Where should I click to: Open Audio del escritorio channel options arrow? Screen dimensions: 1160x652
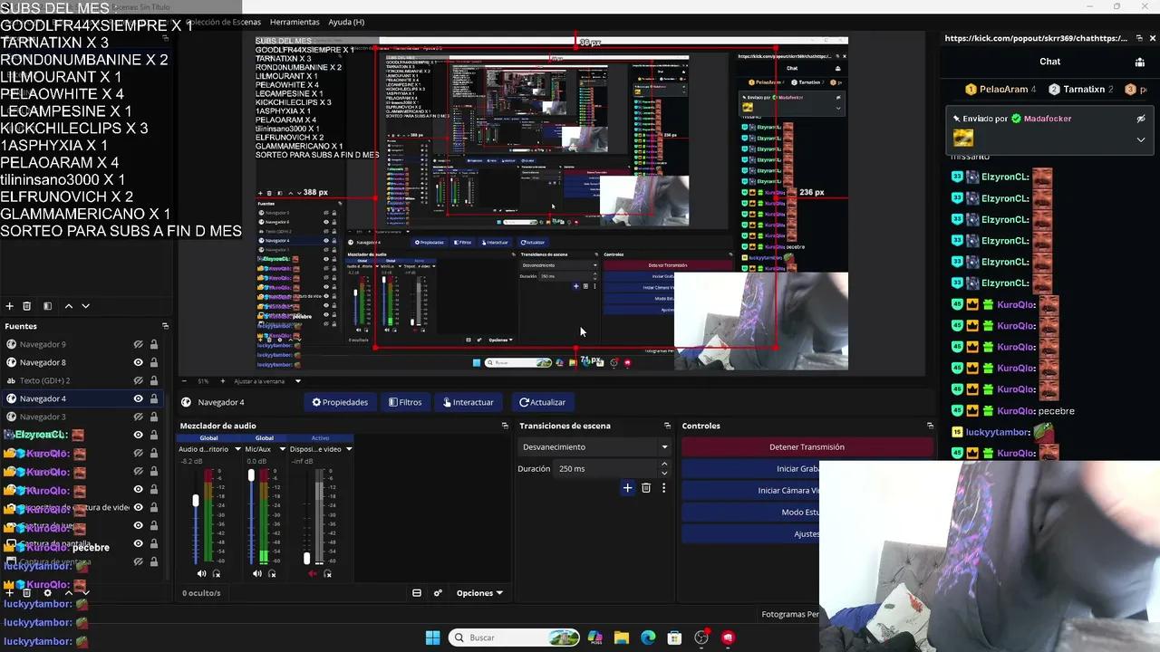[237, 448]
